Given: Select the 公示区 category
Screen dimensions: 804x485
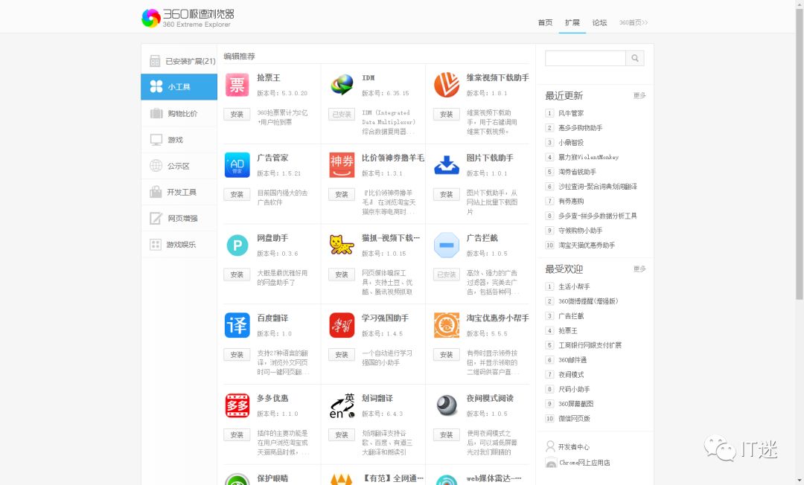Looking at the screenshot, I should coord(179,166).
